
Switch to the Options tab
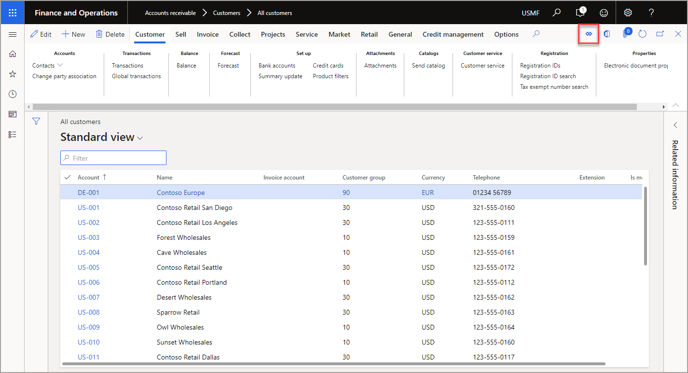tap(507, 34)
